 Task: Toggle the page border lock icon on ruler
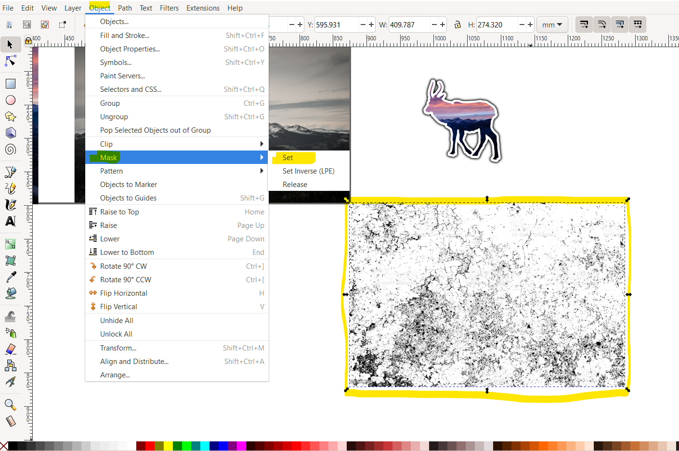(29, 40)
